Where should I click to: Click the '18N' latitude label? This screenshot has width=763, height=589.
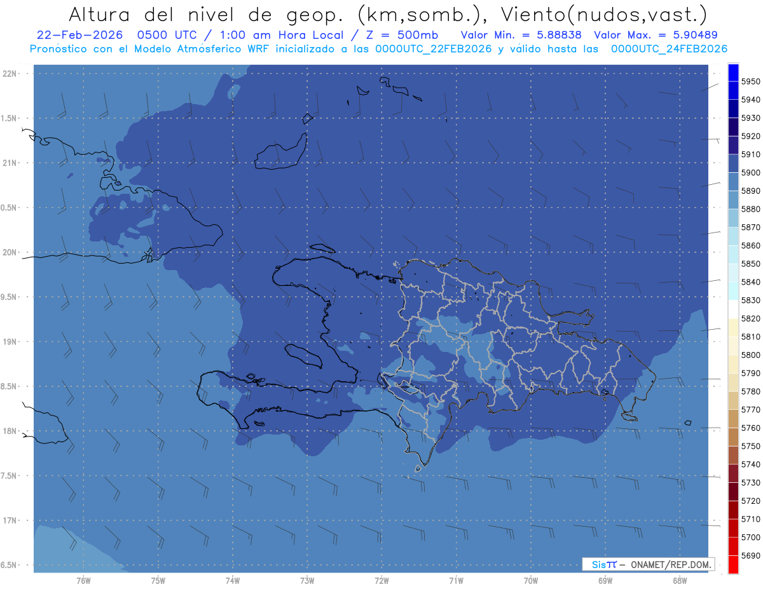click(9, 431)
